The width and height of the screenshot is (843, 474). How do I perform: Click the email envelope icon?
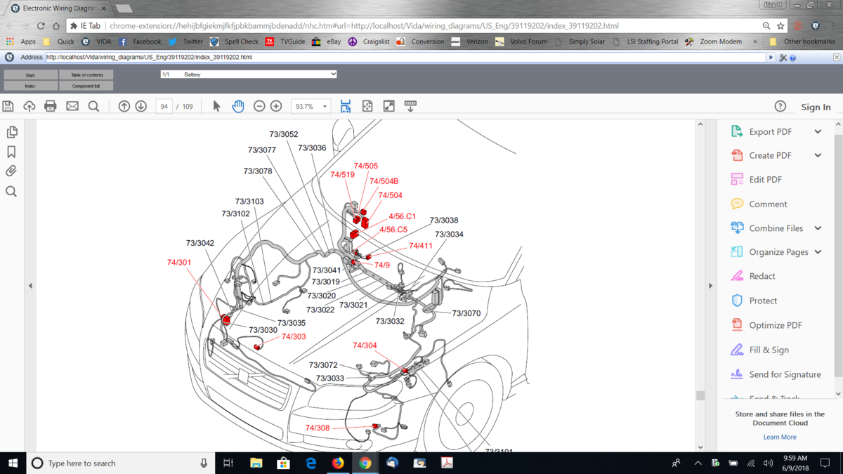[72, 106]
